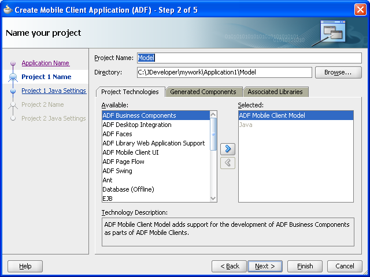The height and width of the screenshot is (277, 370).
Task: Click the disabled Project 2 Name step
Action: (x=43, y=104)
